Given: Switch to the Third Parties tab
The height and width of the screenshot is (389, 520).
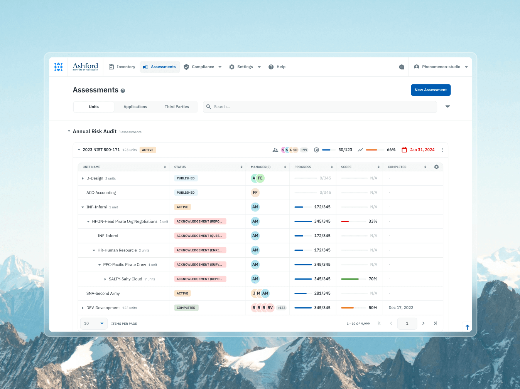Looking at the screenshot, I should point(177,107).
